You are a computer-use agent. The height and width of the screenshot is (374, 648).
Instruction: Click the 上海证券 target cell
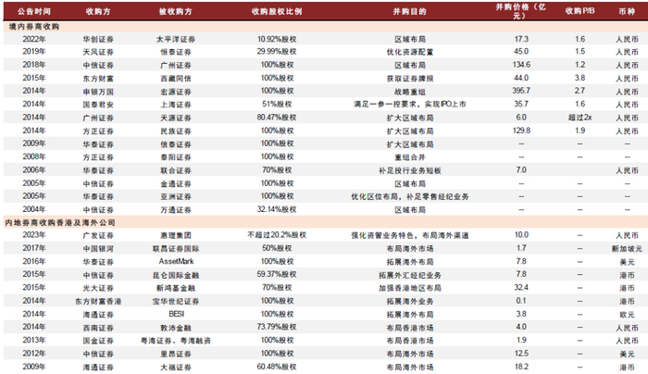coord(176,105)
